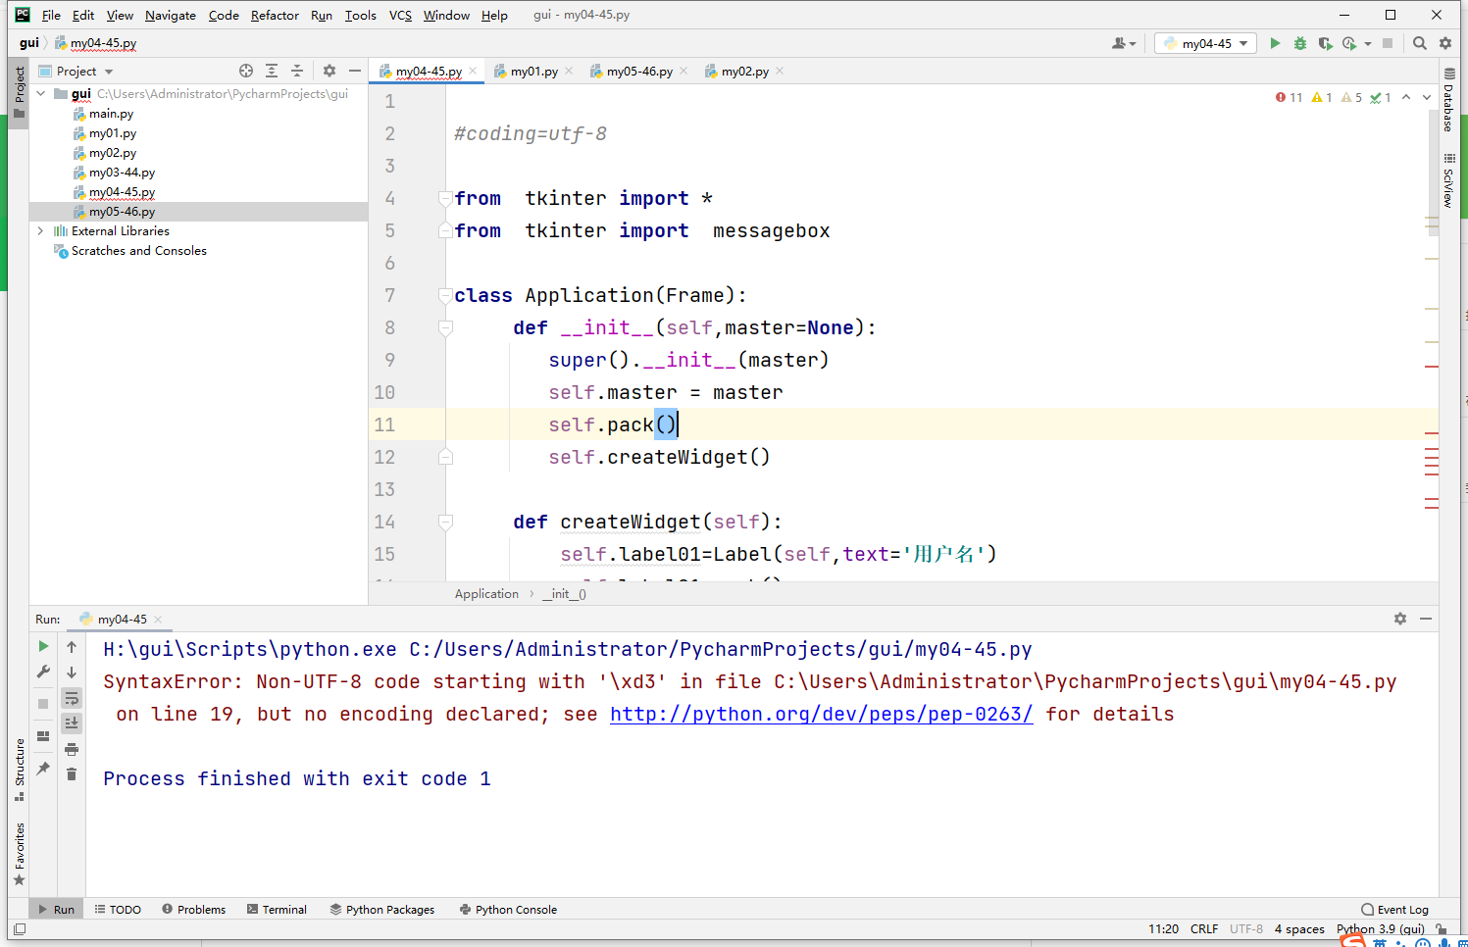This screenshot has width=1468, height=947.
Task: Open the Python Packages tool window
Action: click(381, 910)
